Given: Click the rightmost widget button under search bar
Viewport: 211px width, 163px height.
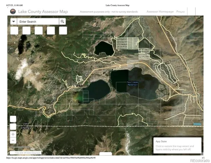Looking at the screenshot, I should pyautogui.click(x=63, y=31).
